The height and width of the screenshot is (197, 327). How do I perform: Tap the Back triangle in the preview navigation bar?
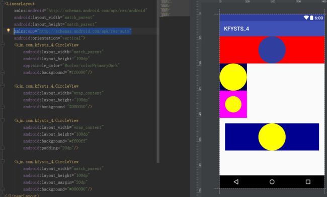(236, 182)
